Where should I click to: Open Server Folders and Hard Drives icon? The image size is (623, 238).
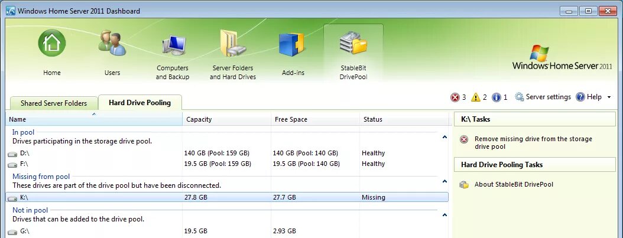coord(233,43)
